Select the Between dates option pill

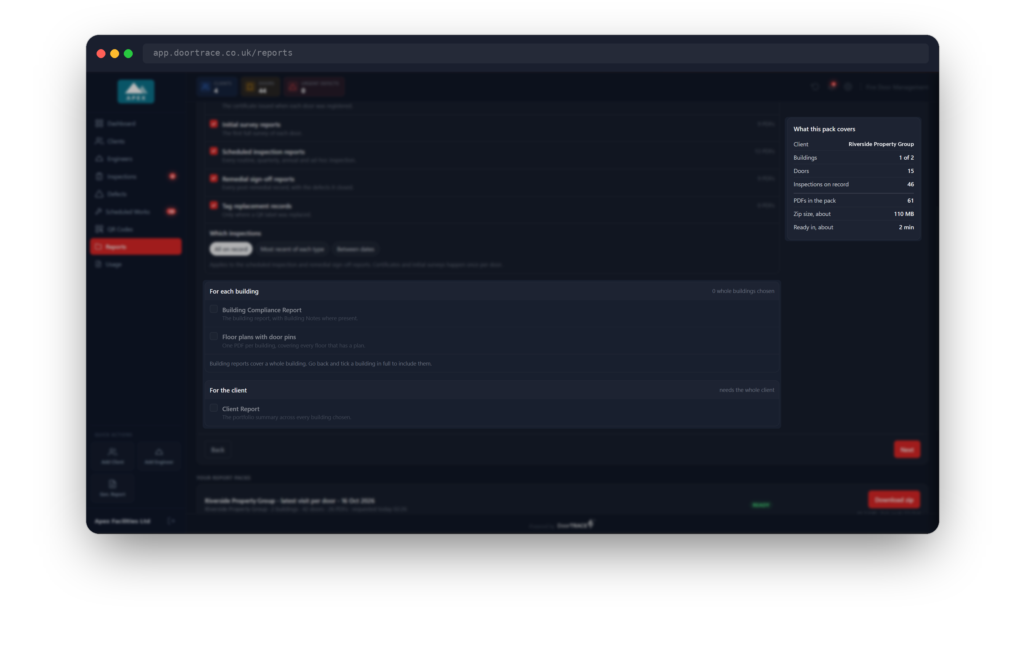(x=355, y=249)
